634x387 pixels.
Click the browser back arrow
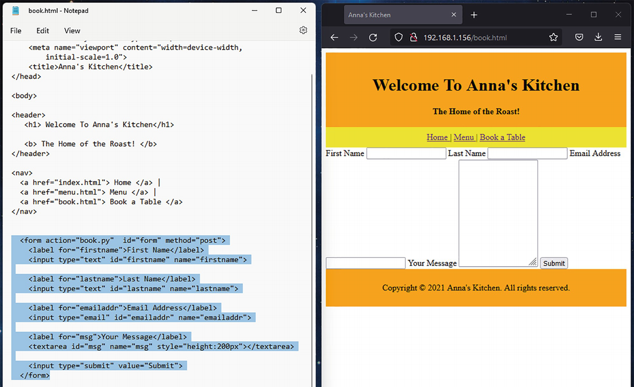(x=334, y=38)
